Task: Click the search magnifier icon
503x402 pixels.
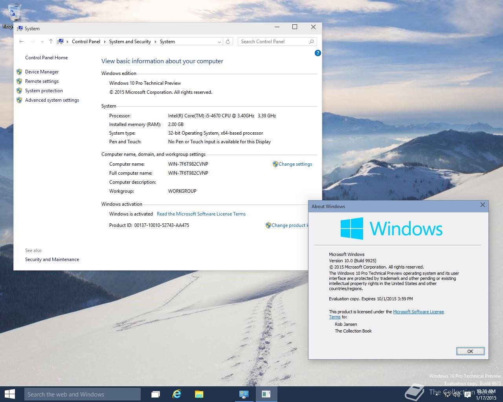Action: pyautogui.click(x=312, y=41)
